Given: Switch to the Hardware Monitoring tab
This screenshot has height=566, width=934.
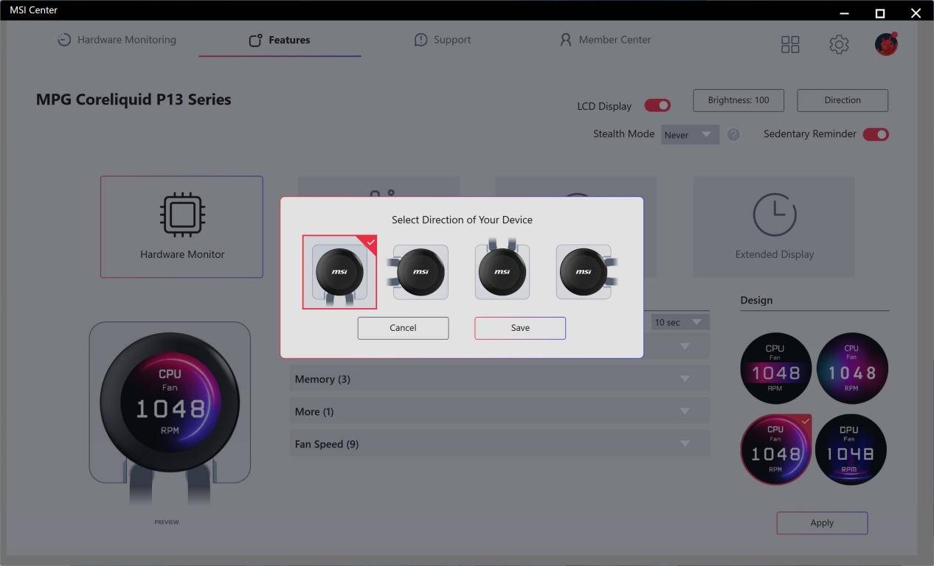Looking at the screenshot, I should (x=117, y=40).
